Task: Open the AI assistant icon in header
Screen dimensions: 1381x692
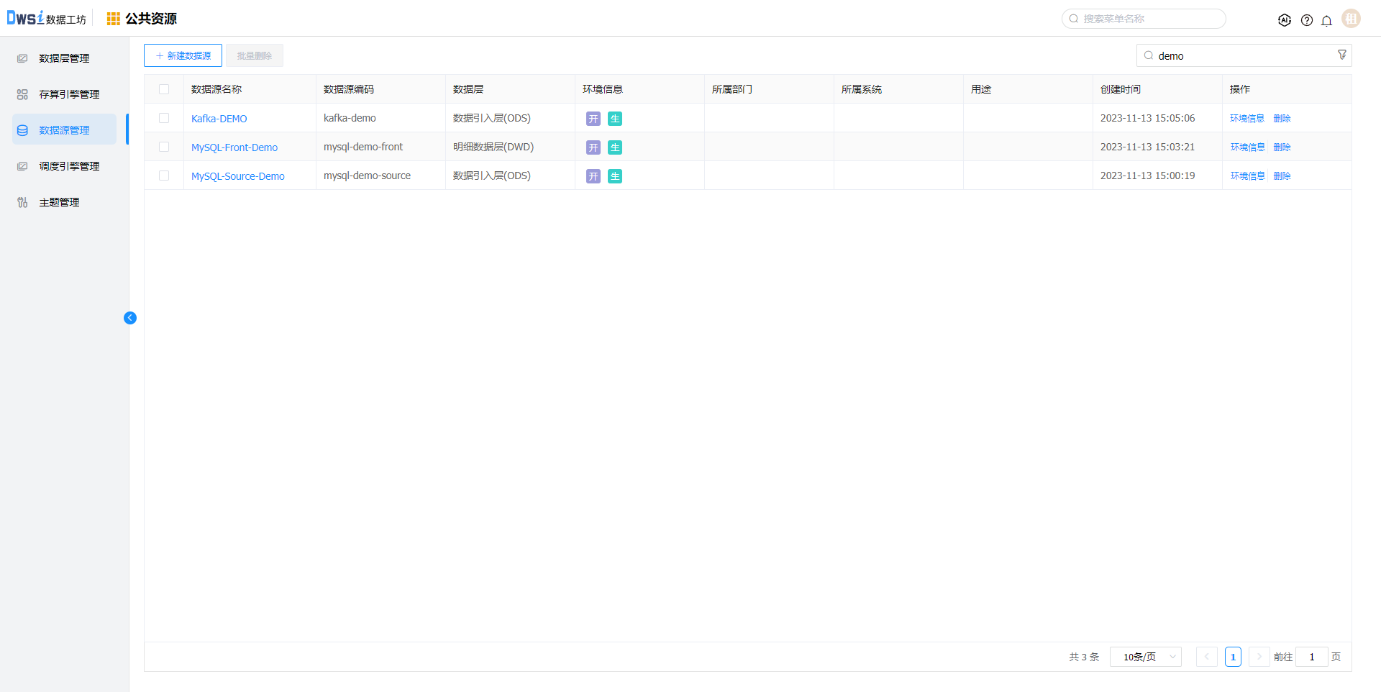Action: (x=1284, y=20)
